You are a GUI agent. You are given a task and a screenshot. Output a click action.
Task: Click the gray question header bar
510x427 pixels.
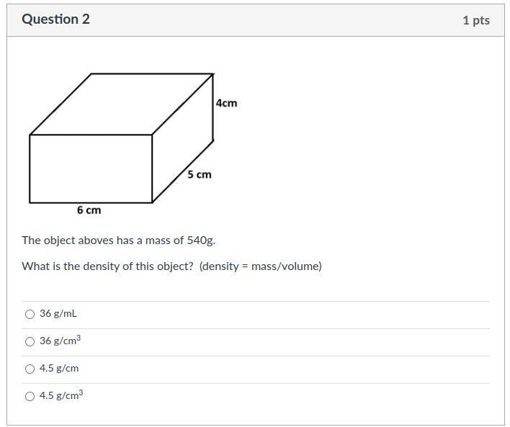[256, 20]
